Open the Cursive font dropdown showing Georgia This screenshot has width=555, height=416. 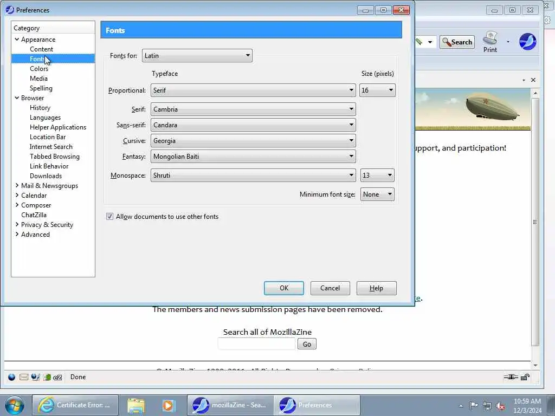click(x=253, y=141)
